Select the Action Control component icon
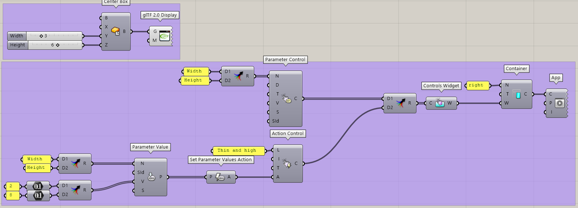Screen dimensions: 578x208 coord(287,164)
